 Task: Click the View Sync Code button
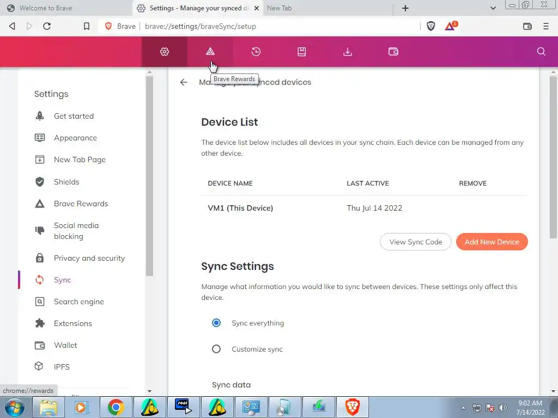click(416, 242)
